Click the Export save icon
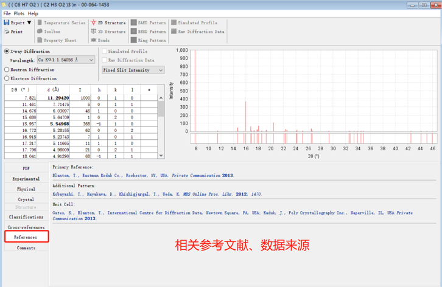Screen dimensions: 442x287 point(7,23)
